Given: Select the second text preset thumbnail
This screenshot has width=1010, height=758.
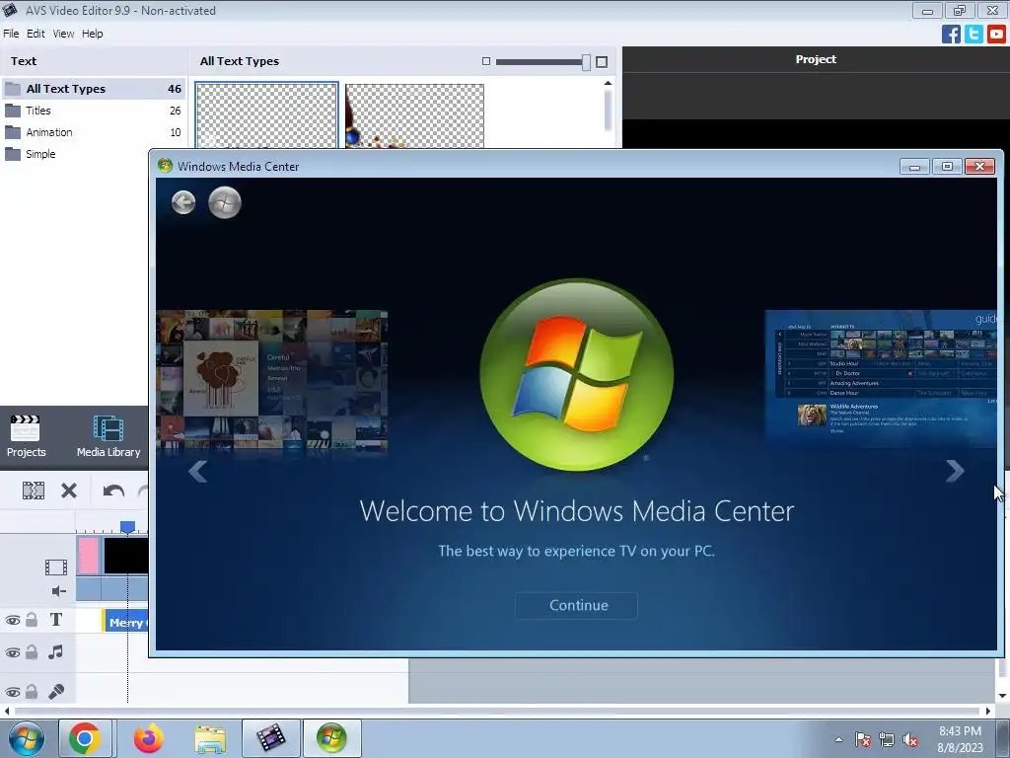Looking at the screenshot, I should click(x=415, y=115).
